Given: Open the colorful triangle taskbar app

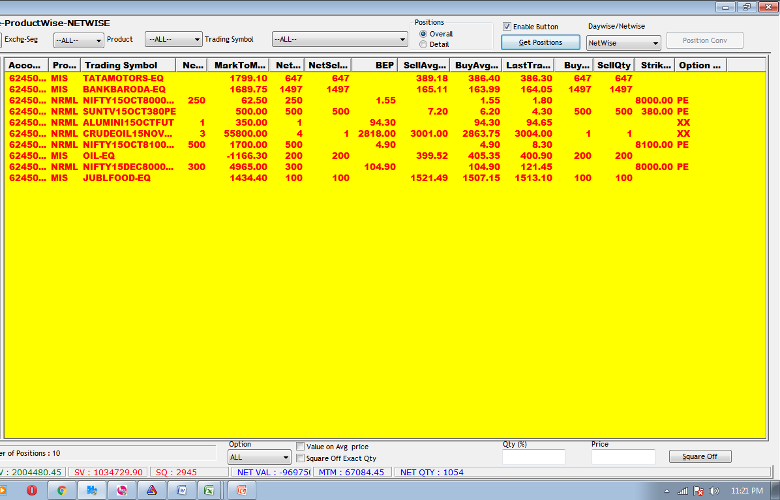Looking at the screenshot, I should point(152,491).
